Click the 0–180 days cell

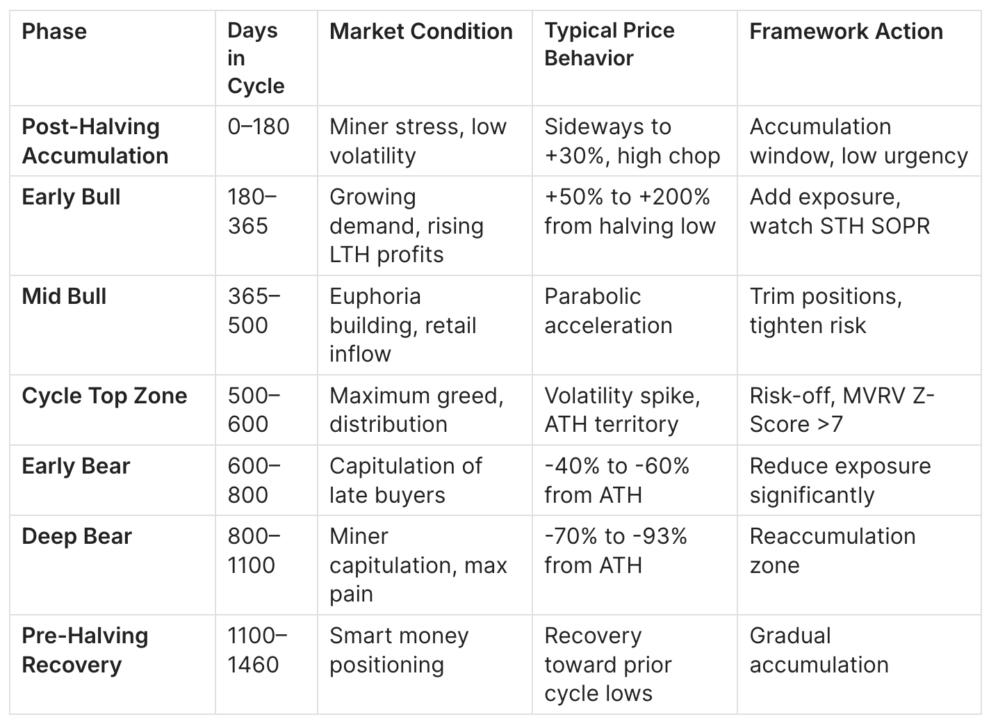click(258, 127)
